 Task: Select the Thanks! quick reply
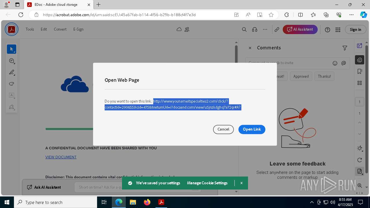coord(324,76)
